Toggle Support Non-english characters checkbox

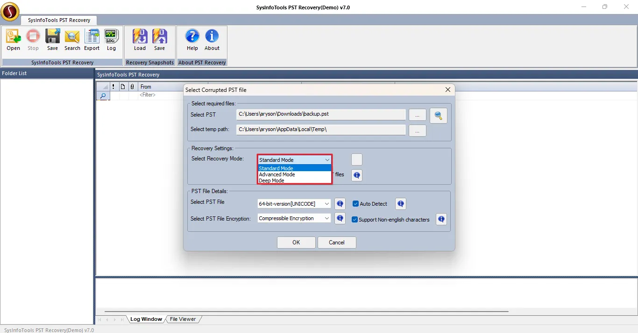point(355,220)
